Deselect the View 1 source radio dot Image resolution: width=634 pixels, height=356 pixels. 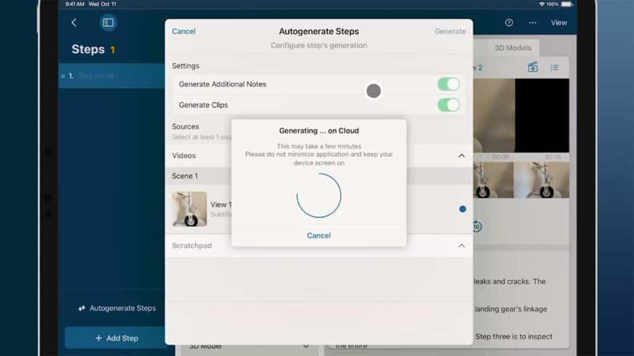click(462, 209)
